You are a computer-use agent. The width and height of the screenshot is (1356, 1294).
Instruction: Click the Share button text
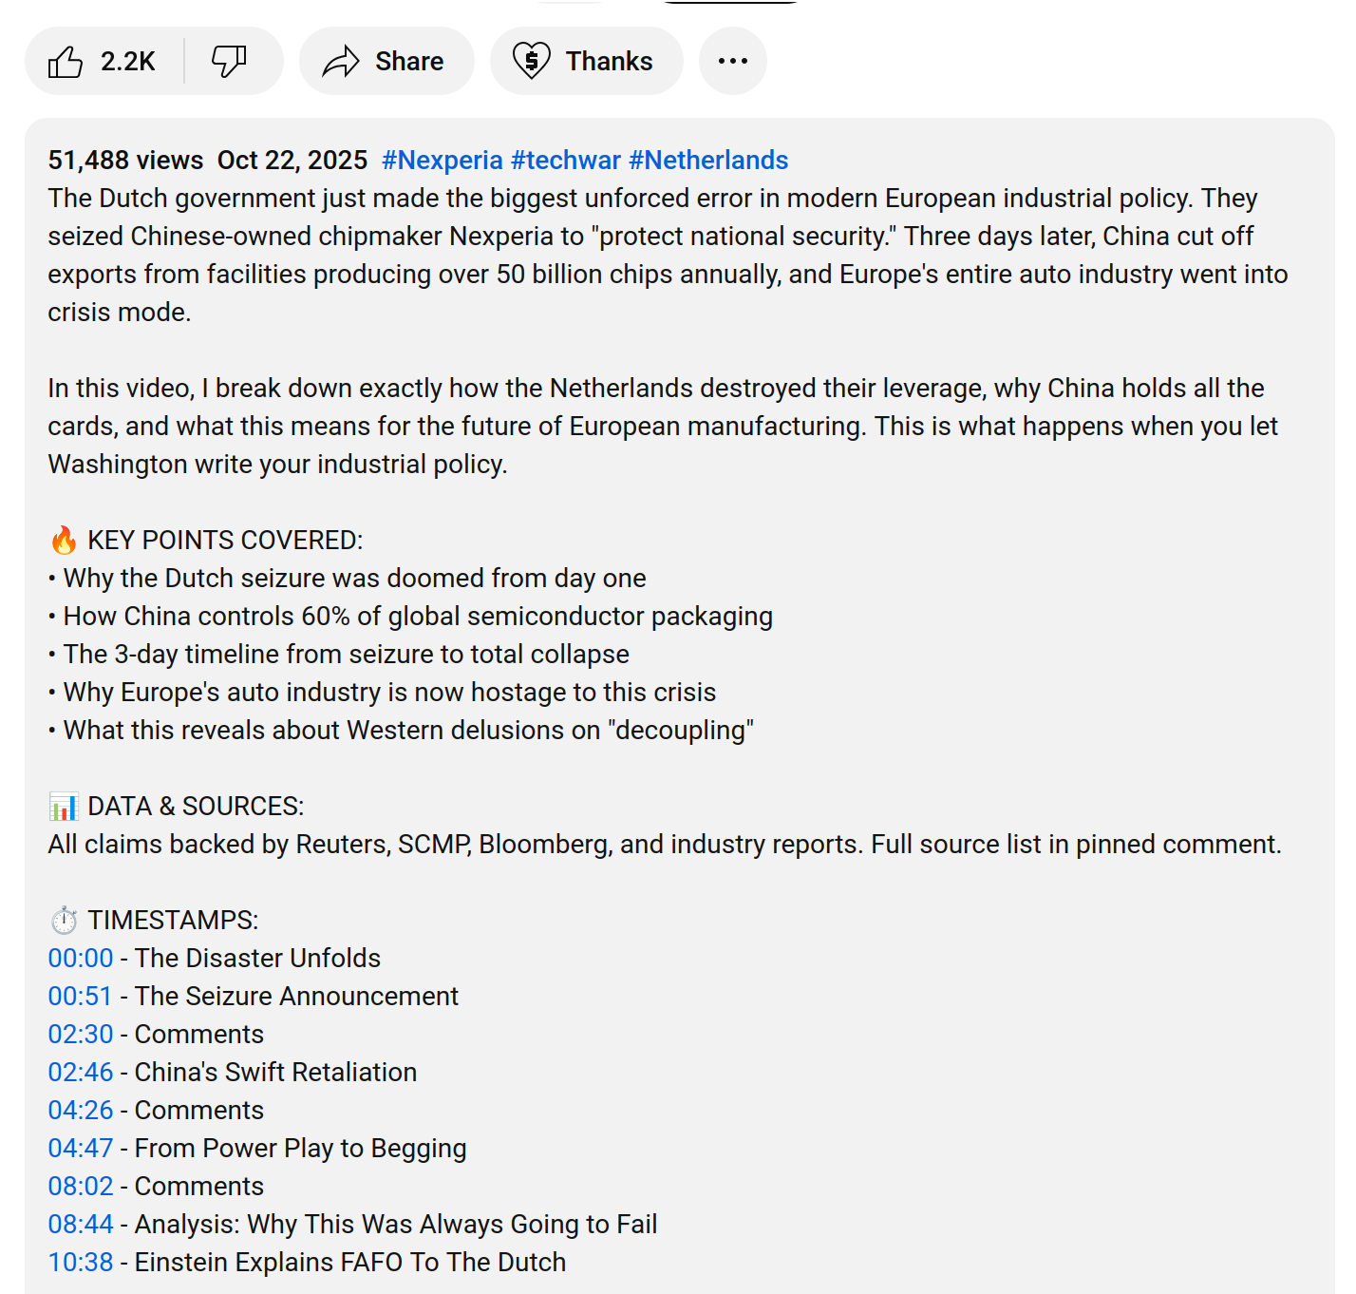(409, 62)
